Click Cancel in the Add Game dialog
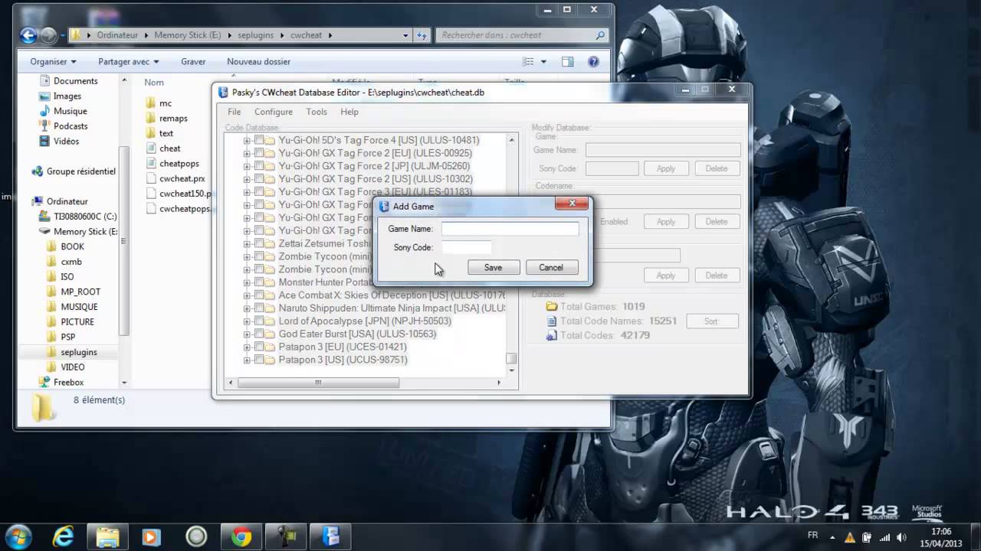 click(551, 268)
